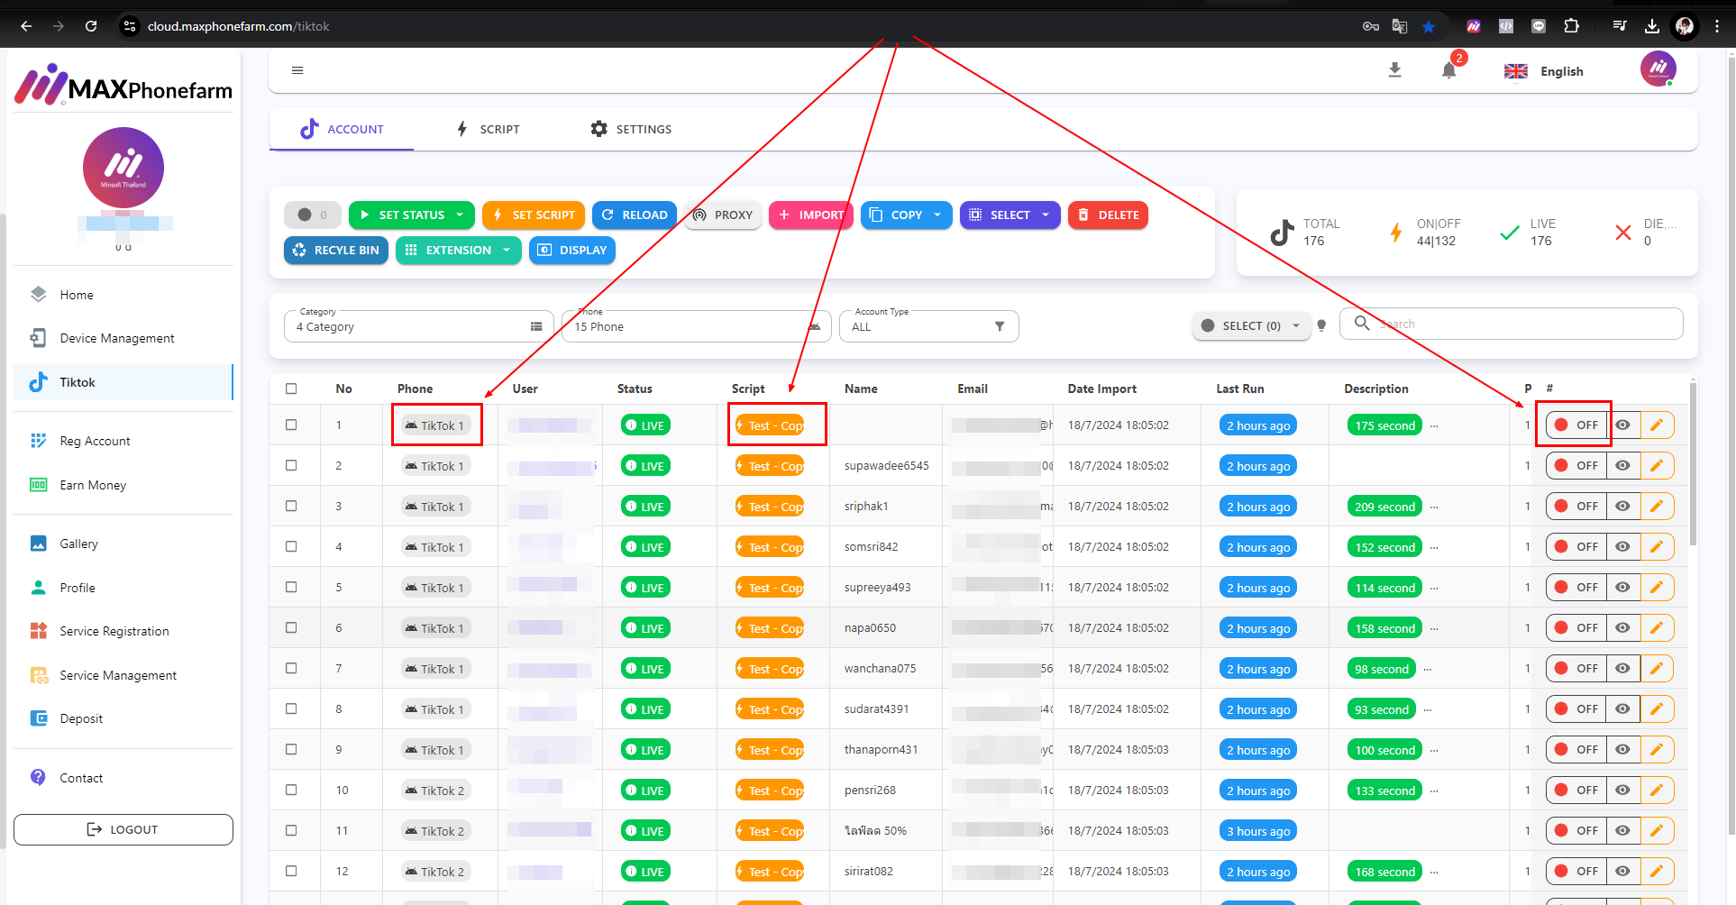Screen dimensions: 1736x905
Task: Focus the Search input field
Action: (x=1511, y=324)
